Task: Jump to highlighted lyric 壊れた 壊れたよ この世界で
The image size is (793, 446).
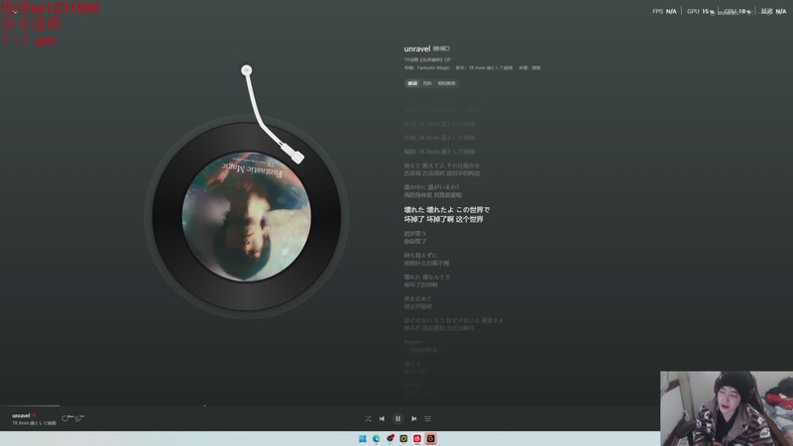Action: pos(447,210)
